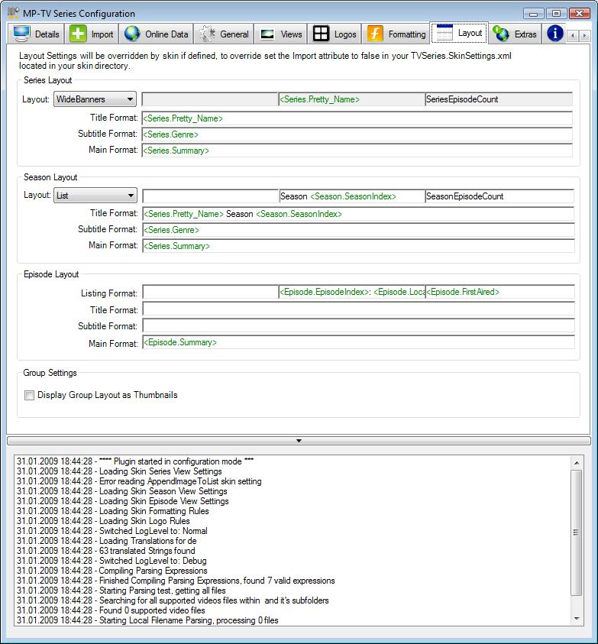Image resolution: width=598 pixels, height=644 pixels.
Task: Click the General gear icon
Action: coord(206,34)
